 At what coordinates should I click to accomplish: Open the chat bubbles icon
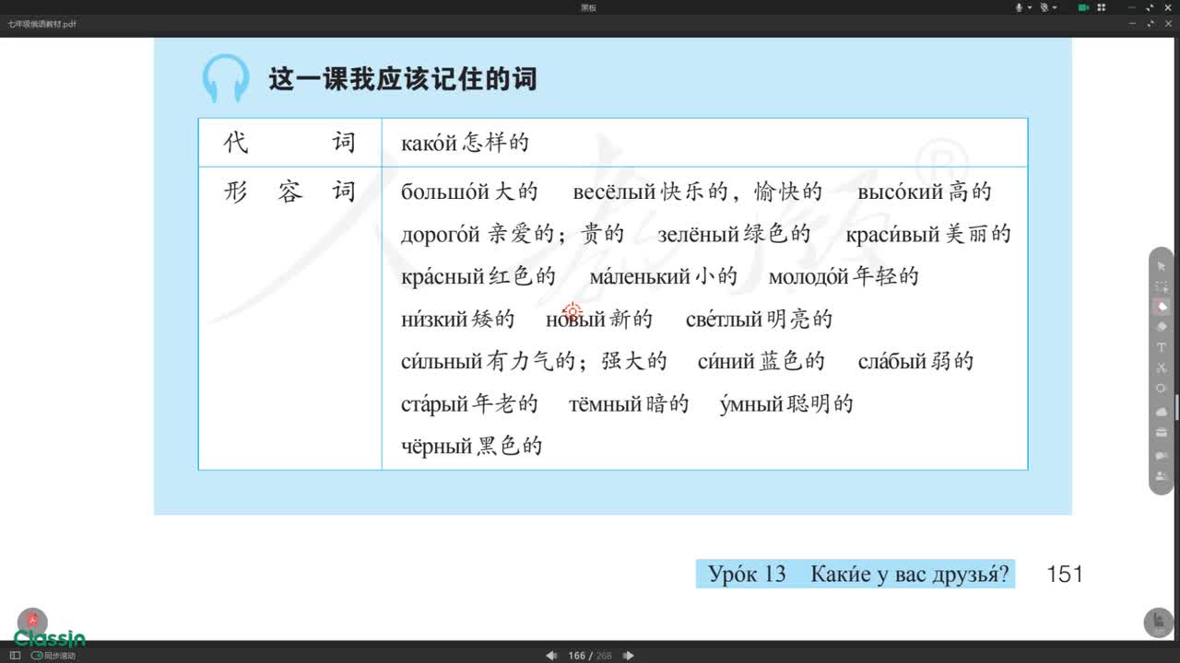pyautogui.click(x=1162, y=455)
